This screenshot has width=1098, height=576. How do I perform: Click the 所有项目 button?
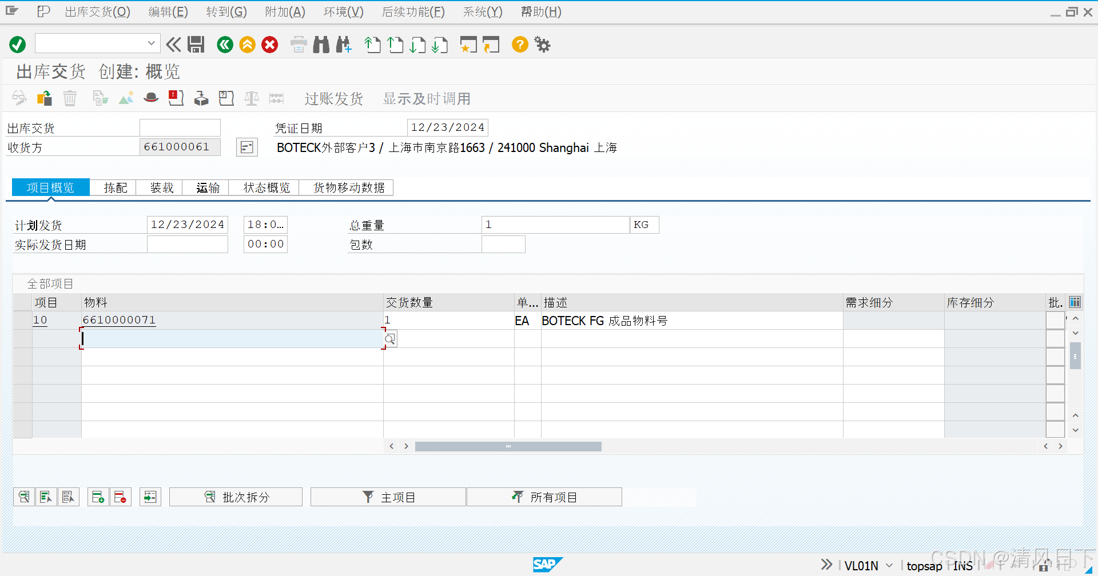(x=544, y=497)
